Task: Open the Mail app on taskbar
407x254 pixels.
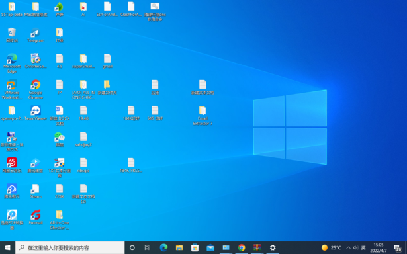Action: tap(210, 248)
